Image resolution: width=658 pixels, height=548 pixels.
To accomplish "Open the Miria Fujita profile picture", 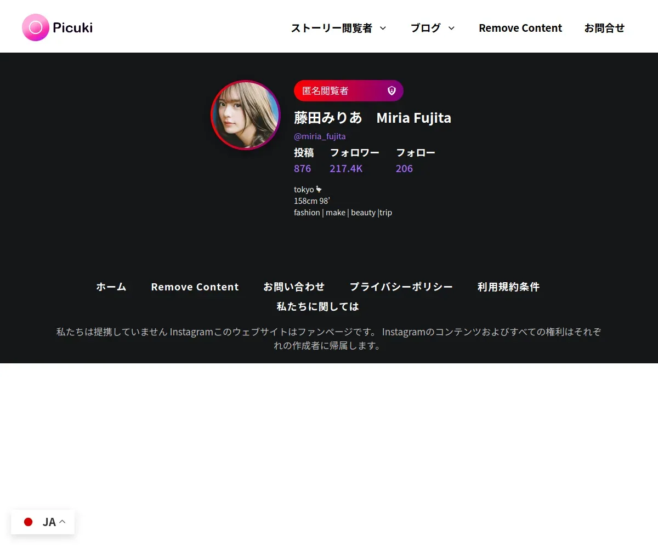I will tap(246, 115).
